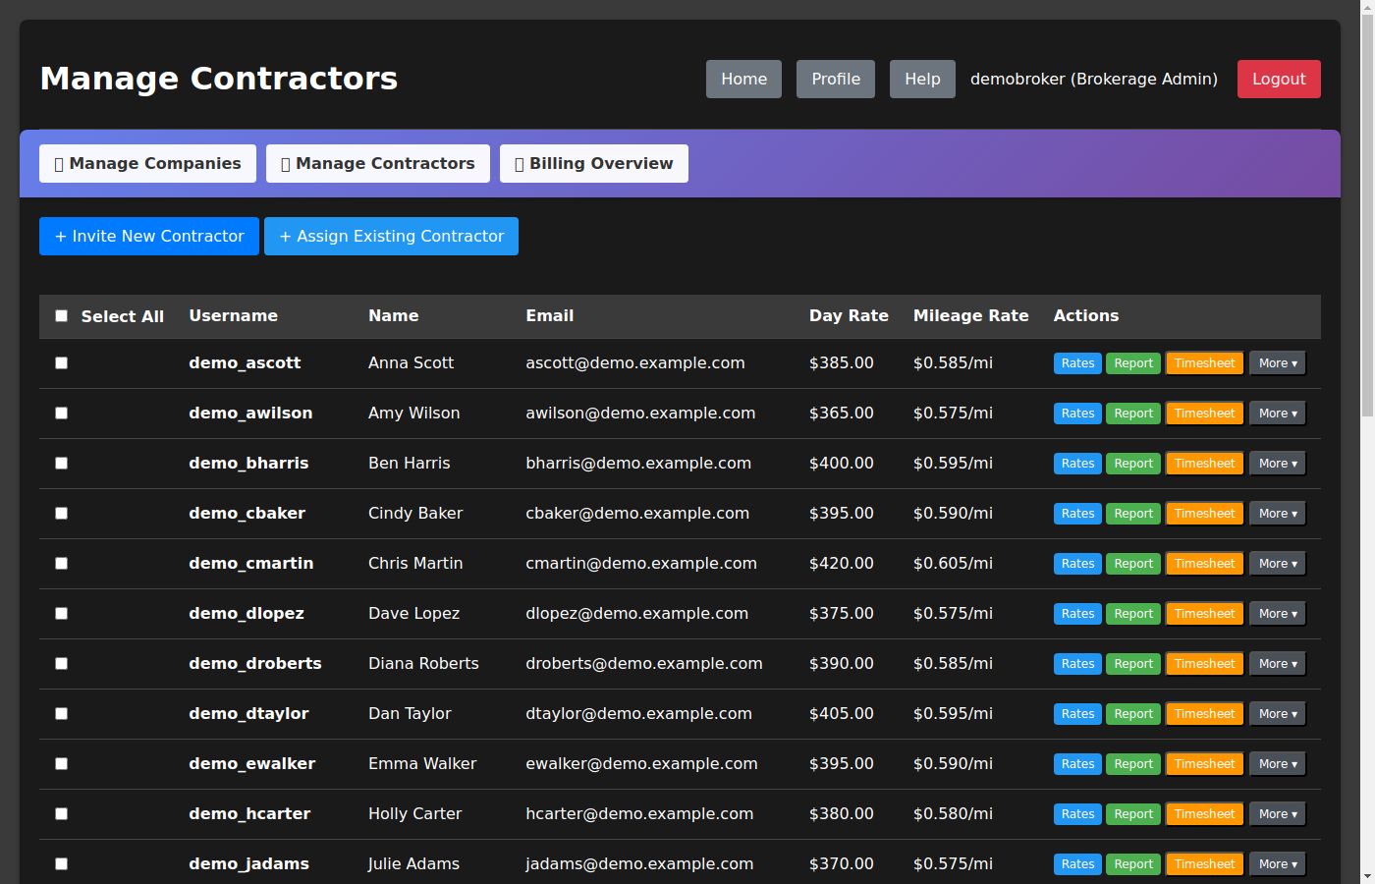Click the scrollbar down arrow
Screen dimensions: 1375x884
(x=1367, y=875)
